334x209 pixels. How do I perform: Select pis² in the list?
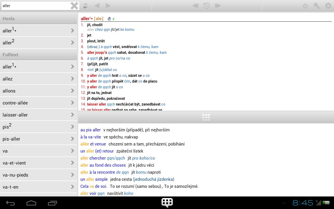point(38,127)
